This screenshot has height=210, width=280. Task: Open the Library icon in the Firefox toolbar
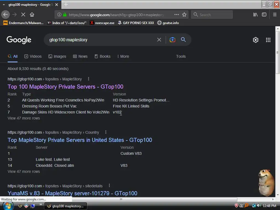pyautogui.click(x=255, y=15)
